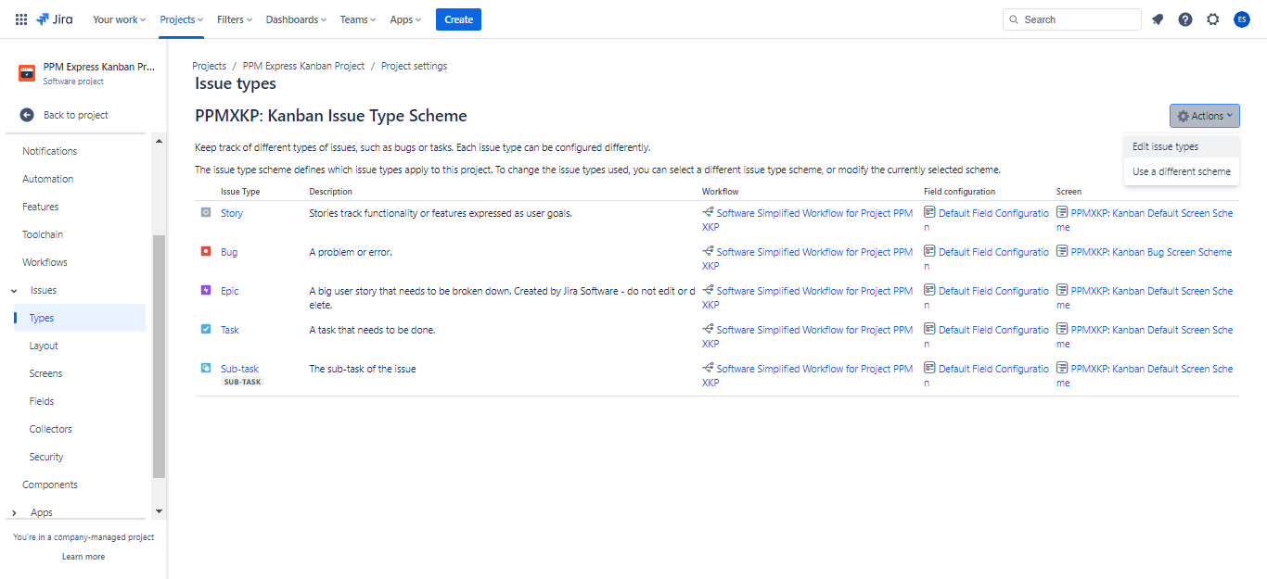Open the Your work dropdown
Image resolution: width=1267 pixels, height=579 pixels.
120,19
